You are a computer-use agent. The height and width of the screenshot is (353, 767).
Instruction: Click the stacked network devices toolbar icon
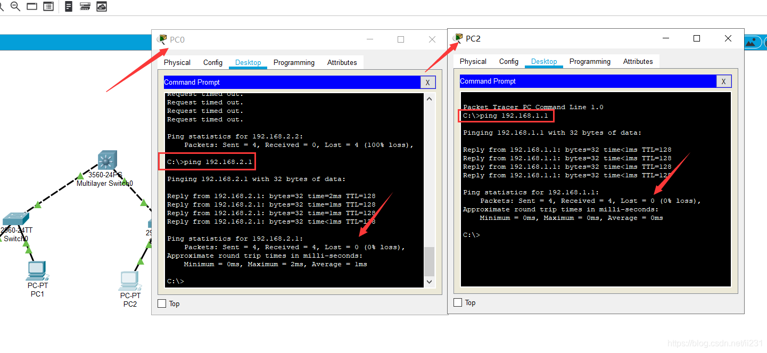(x=85, y=6)
